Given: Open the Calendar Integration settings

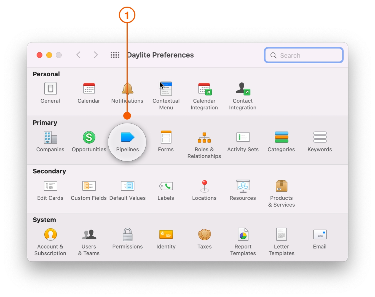Looking at the screenshot, I should tap(204, 92).
